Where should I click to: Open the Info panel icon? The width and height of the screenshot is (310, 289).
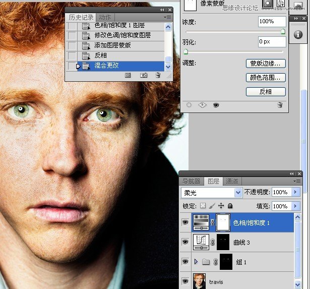(298, 35)
